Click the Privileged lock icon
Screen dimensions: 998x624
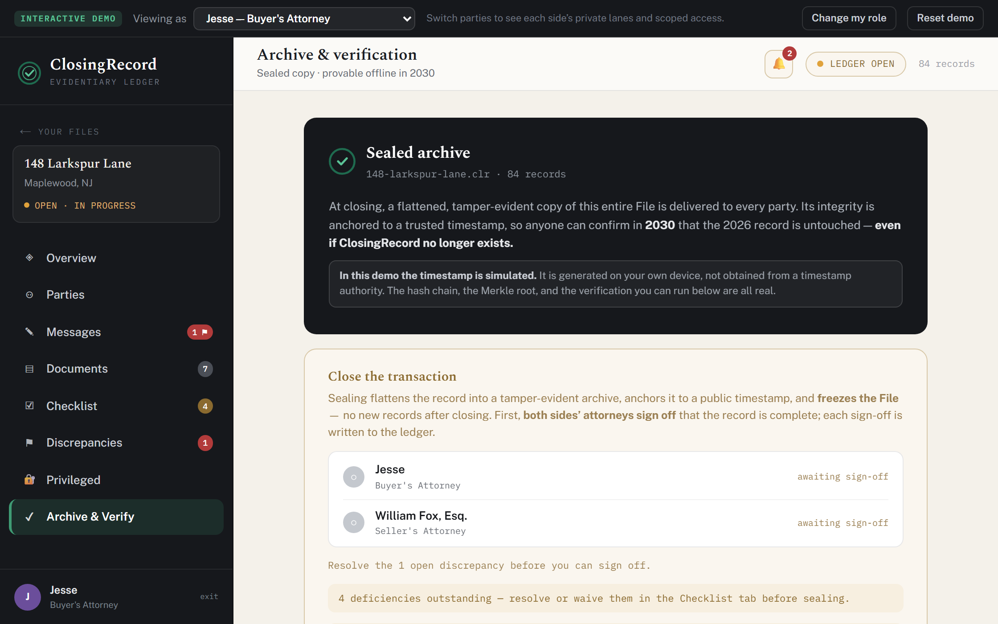(x=29, y=480)
